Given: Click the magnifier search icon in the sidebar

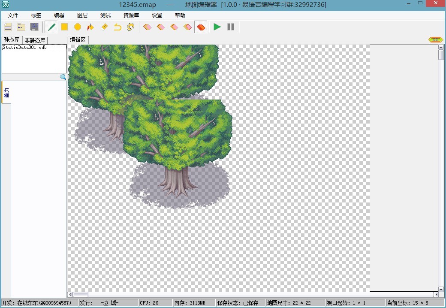Looking at the screenshot, I should coord(63,77).
